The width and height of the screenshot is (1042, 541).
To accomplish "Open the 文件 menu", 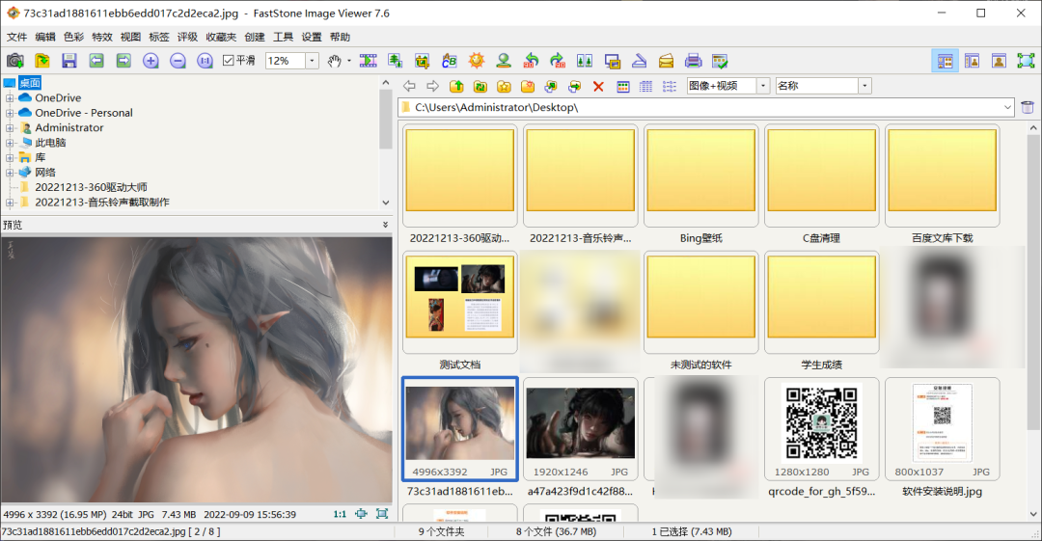I will coord(16,37).
